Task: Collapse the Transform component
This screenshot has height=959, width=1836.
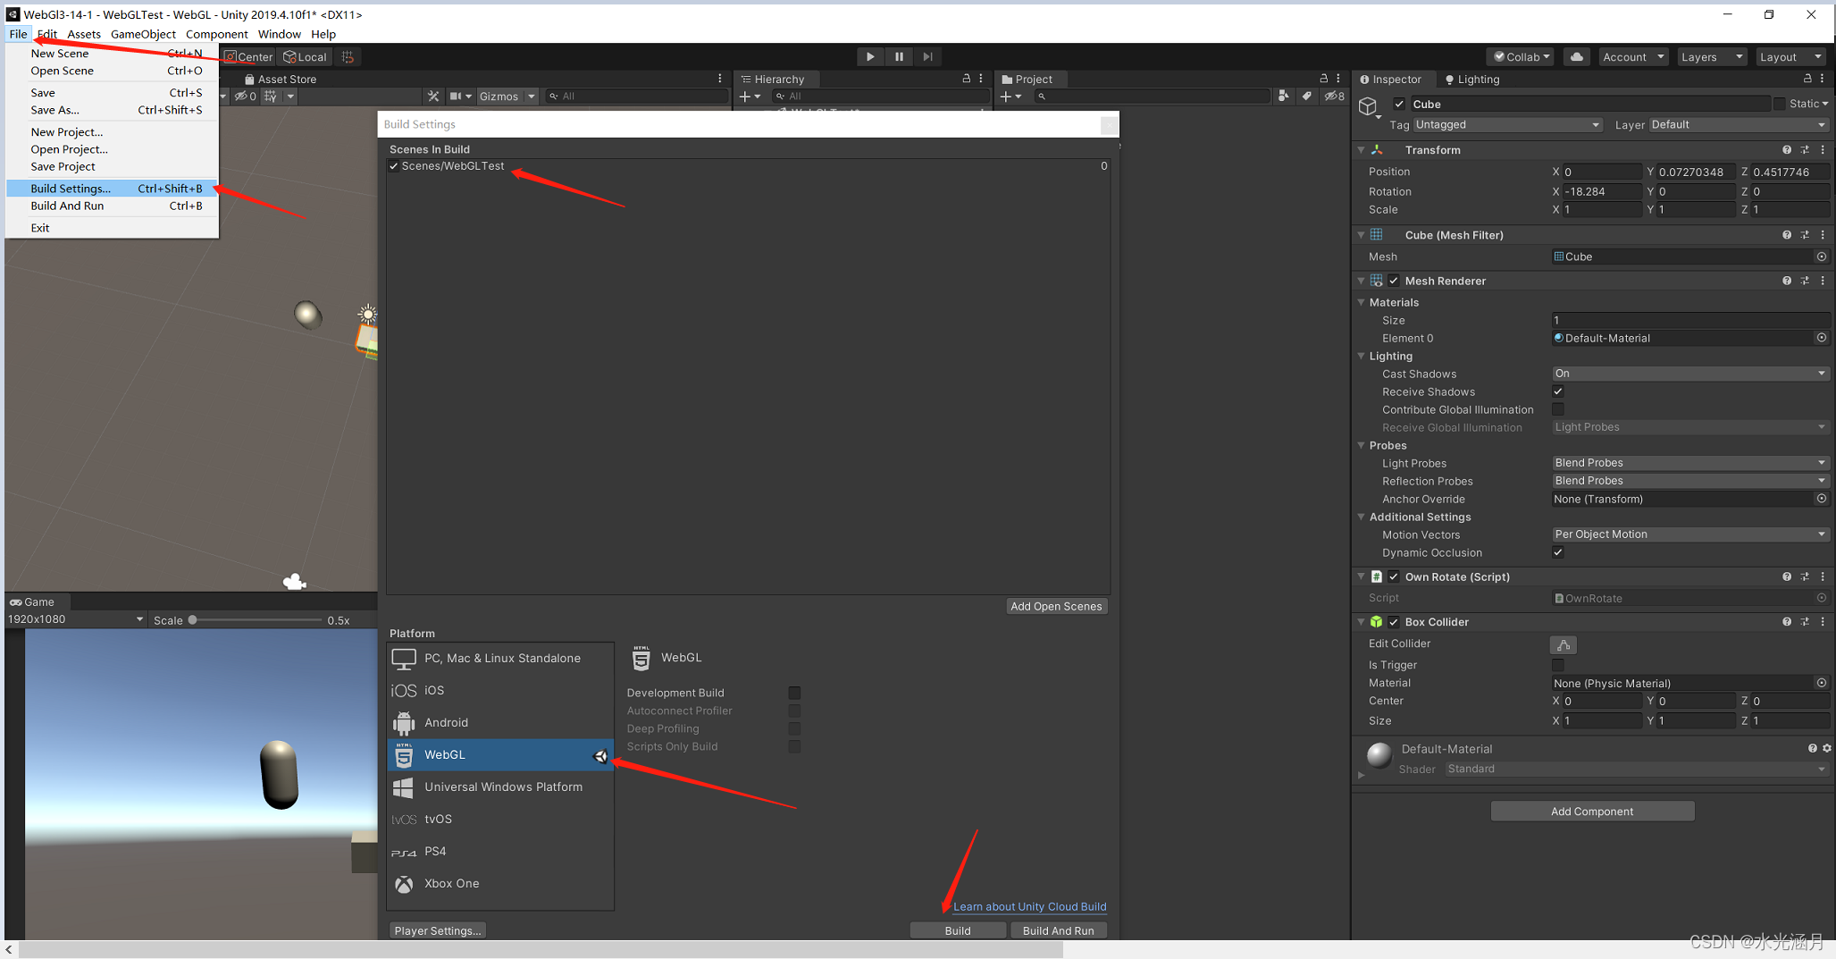Action: point(1360,149)
